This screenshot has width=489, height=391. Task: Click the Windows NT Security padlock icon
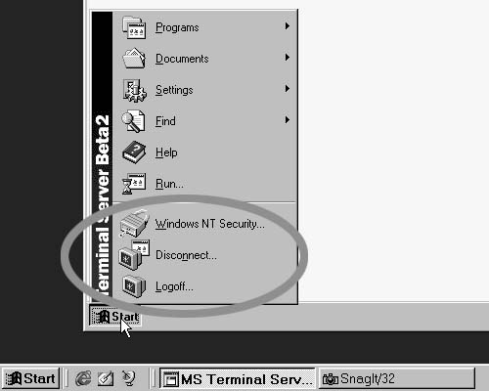tap(134, 224)
